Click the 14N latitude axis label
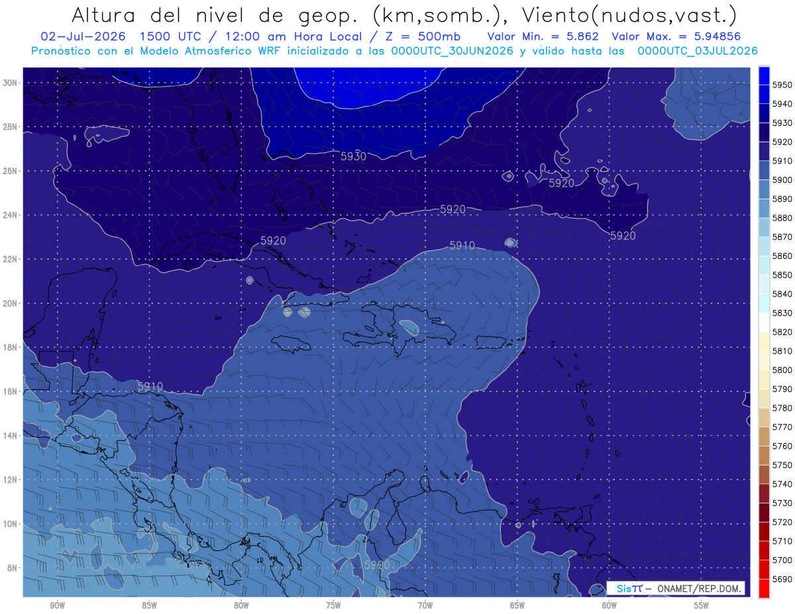795x614 pixels. click(11, 435)
